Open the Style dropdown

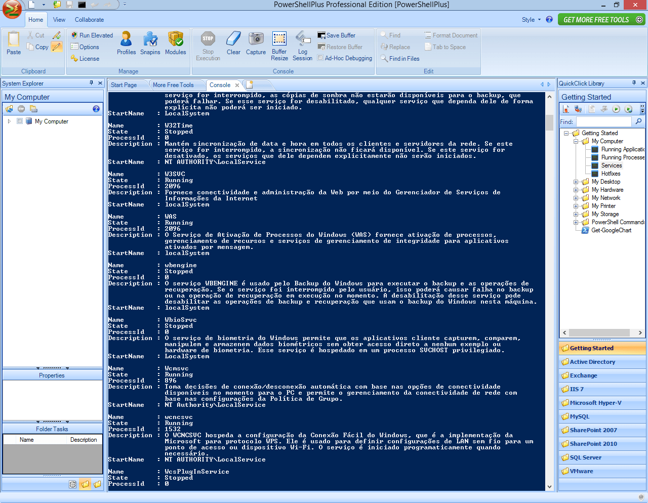(x=531, y=20)
